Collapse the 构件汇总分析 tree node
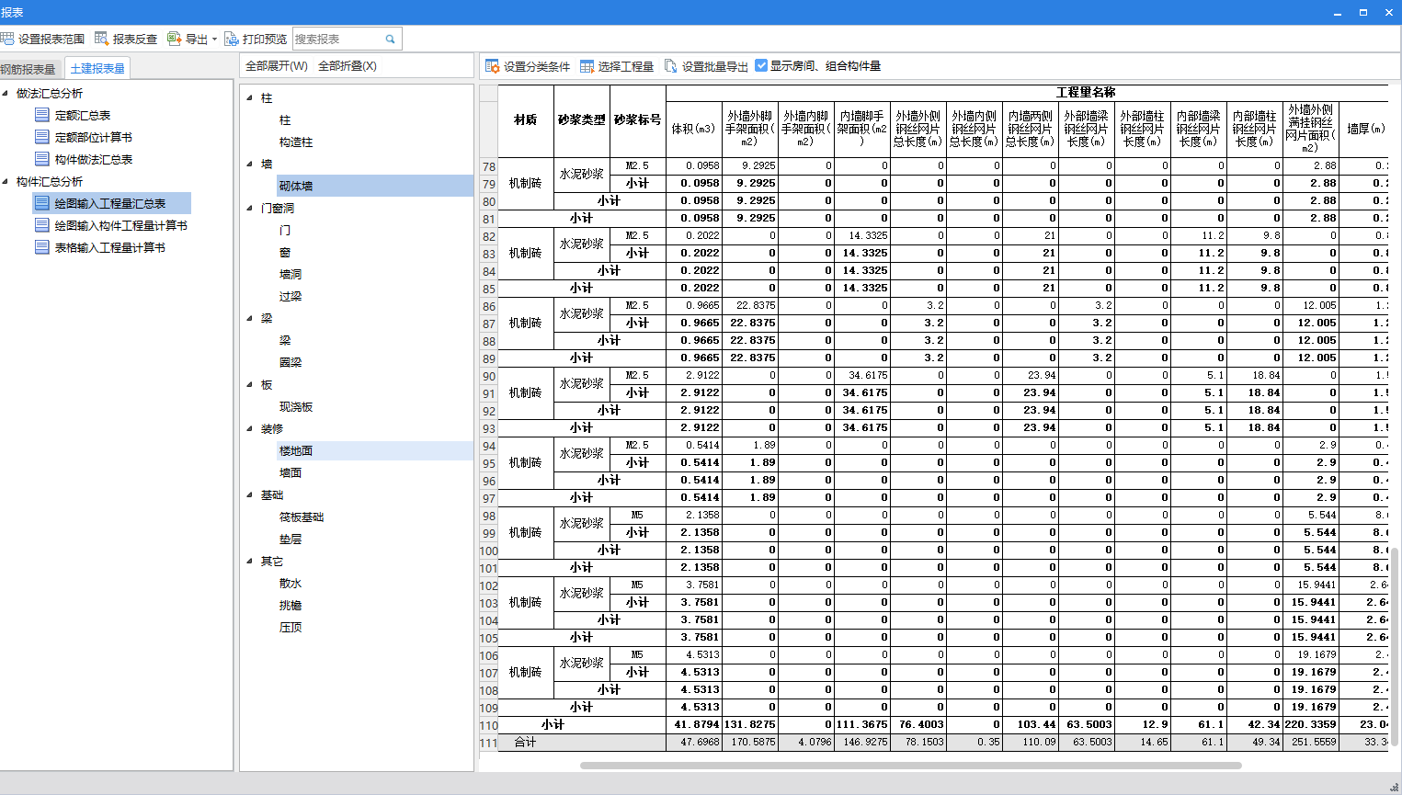The image size is (1402, 795). tap(6, 181)
